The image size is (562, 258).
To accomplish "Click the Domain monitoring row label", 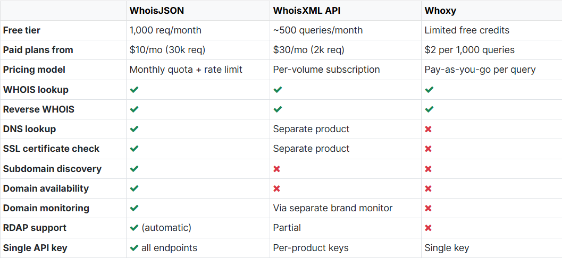I will (x=46, y=208).
